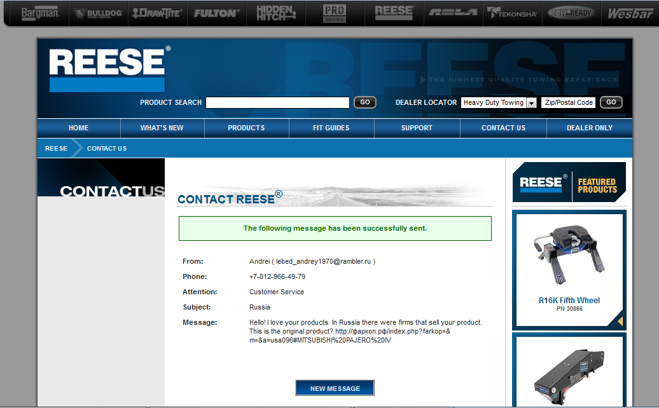659x408 pixels.
Task: Open the Pro Series brand logo
Action: [x=335, y=13]
